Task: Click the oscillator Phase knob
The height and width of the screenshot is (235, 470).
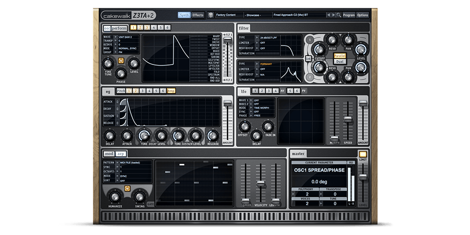Action: (x=121, y=73)
